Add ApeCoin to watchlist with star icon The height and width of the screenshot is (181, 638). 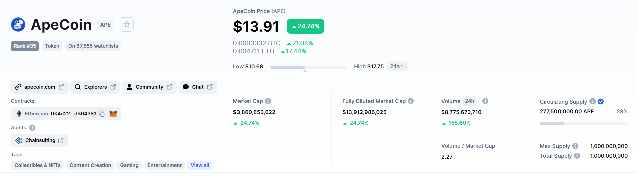point(127,25)
